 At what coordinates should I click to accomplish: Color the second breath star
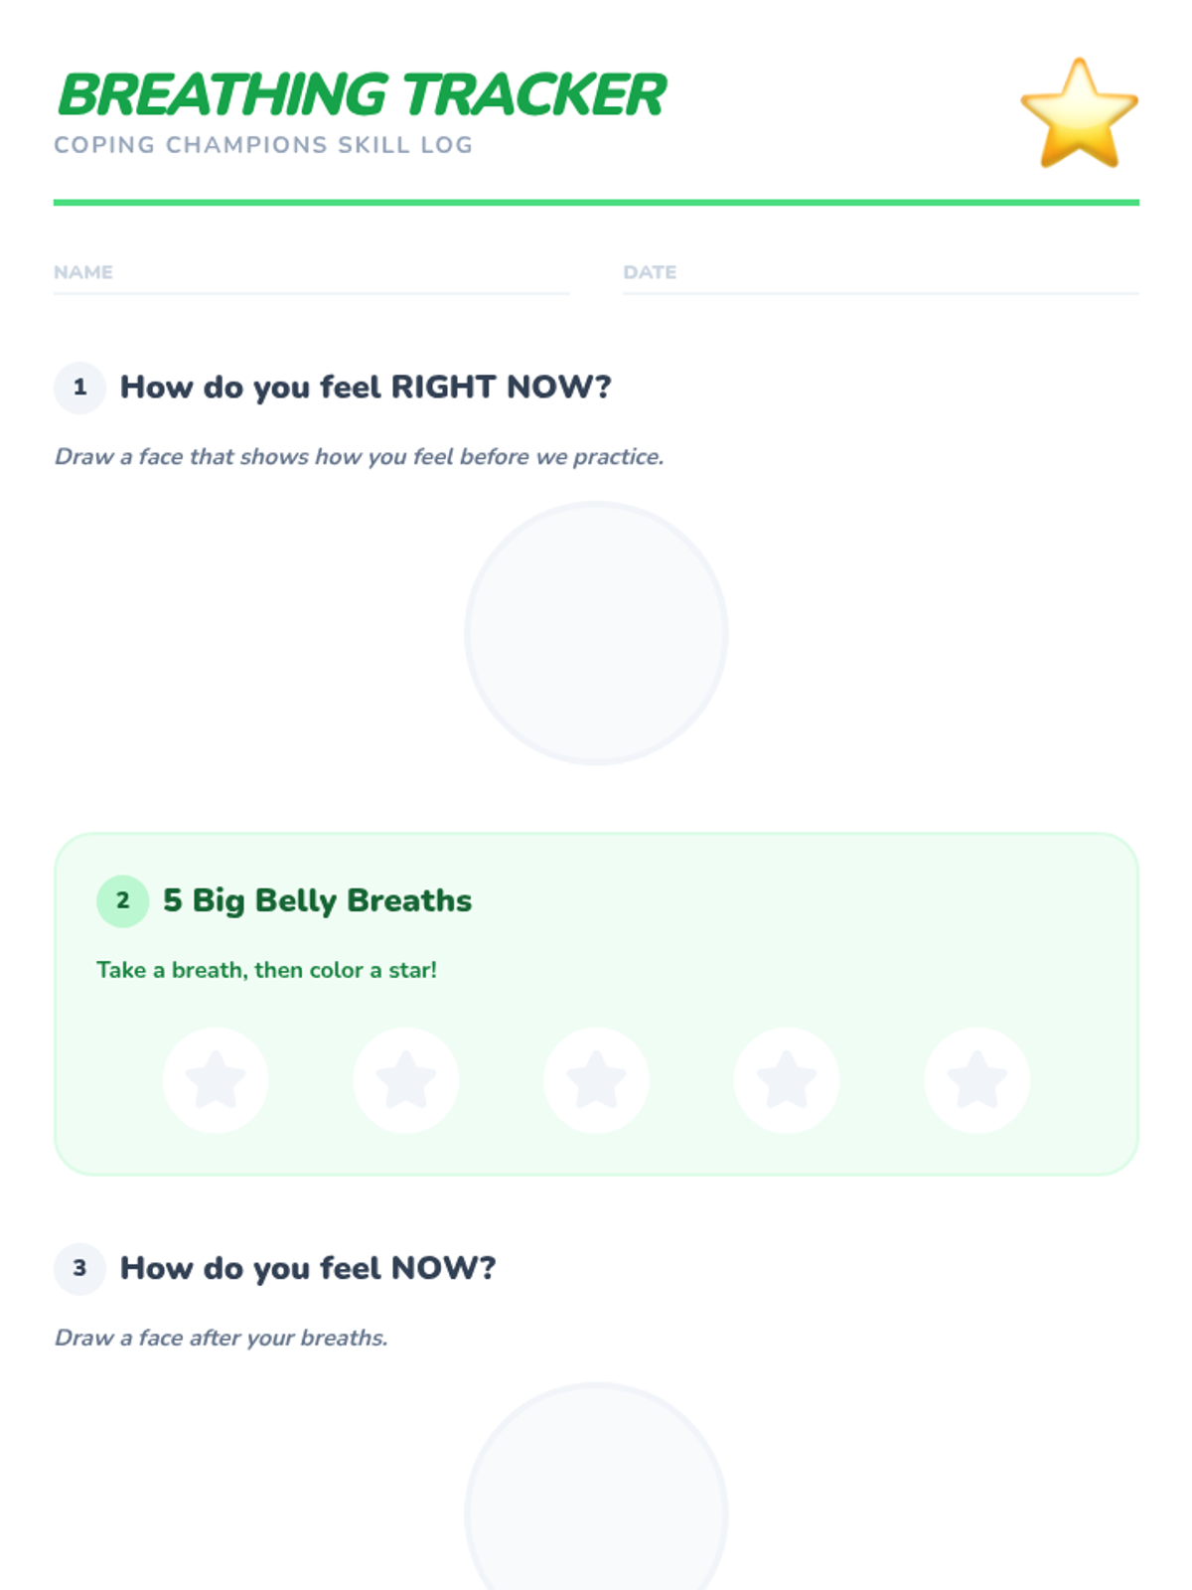point(406,1080)
